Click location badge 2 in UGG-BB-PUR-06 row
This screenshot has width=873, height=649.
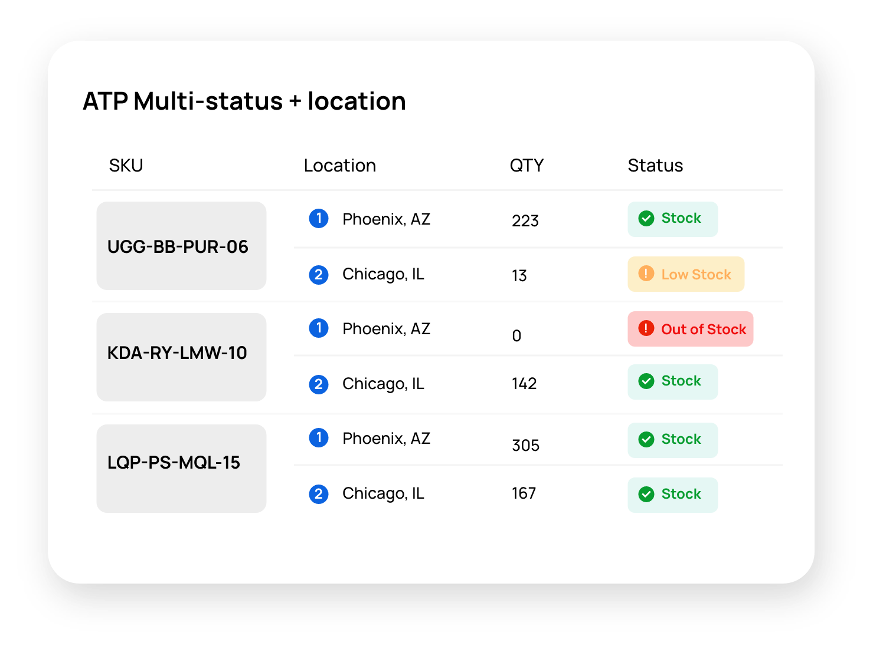319,275
